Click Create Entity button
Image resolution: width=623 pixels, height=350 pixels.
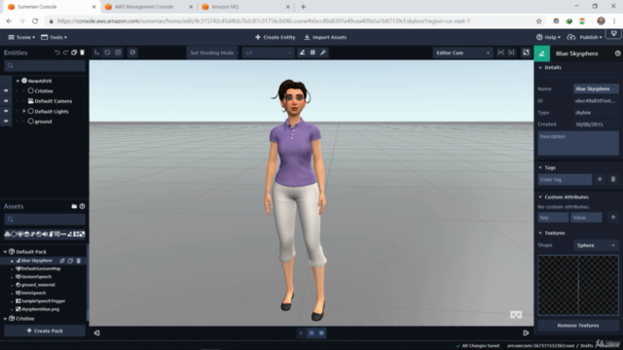coord(275,37)
